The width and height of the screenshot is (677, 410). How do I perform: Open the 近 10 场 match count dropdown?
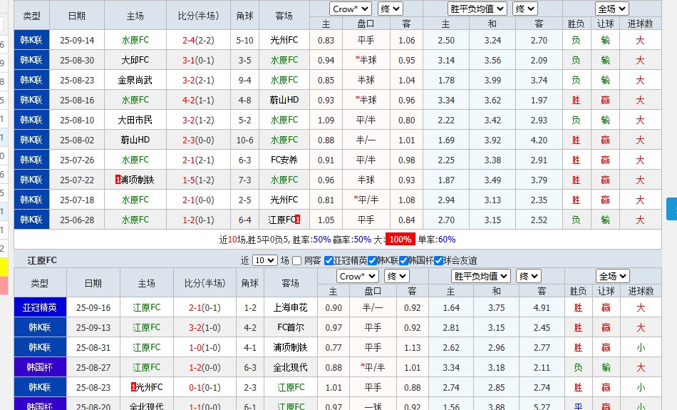[264, 261]
